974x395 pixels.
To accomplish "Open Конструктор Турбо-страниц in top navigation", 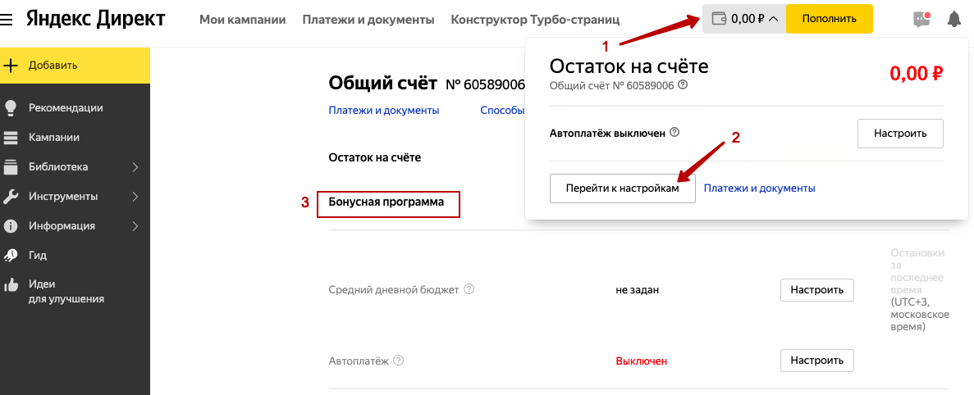I will pyautogui.click(x=536, y=20).
